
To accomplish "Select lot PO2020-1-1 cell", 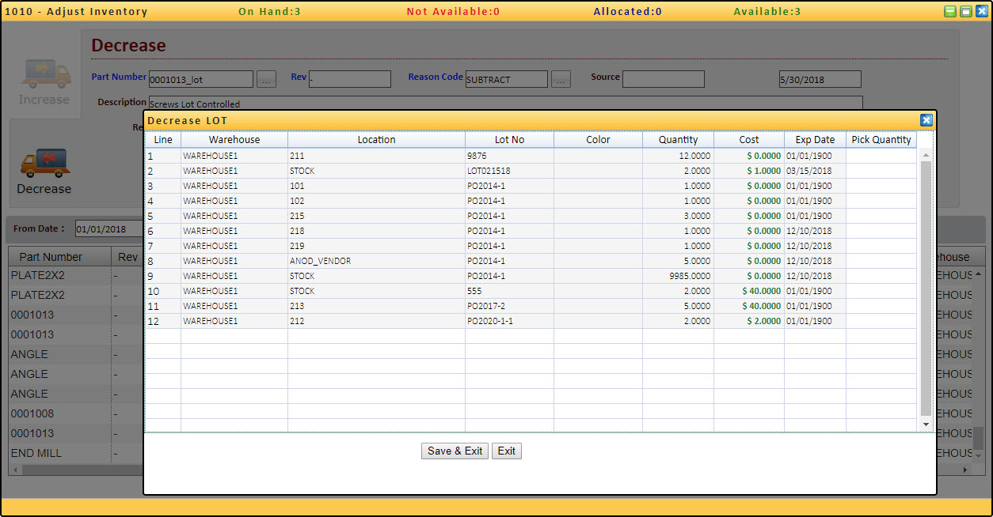I will (x=510, y=321).
